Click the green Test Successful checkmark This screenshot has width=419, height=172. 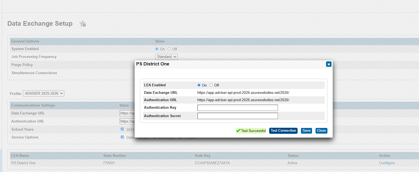pyautogui.click(x=239, y=131)
